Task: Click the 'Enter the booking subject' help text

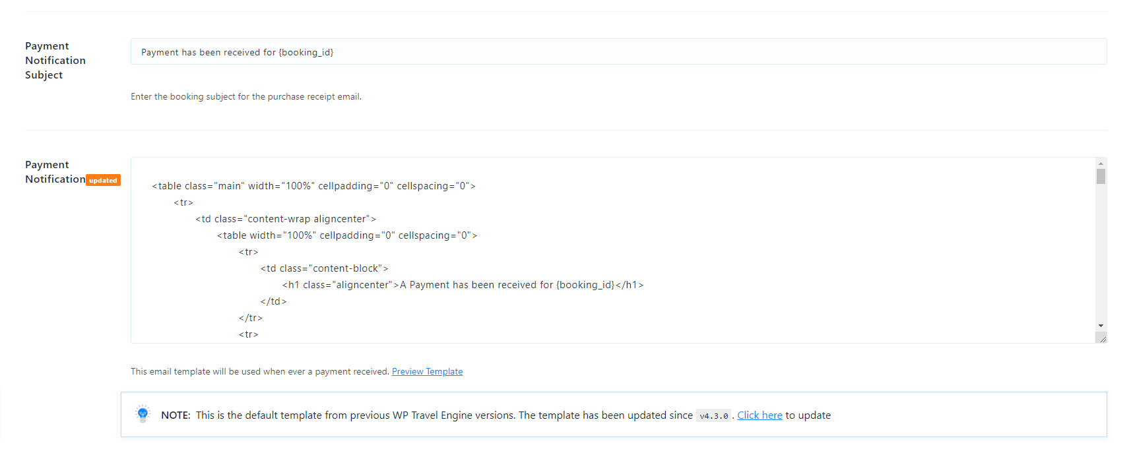Action: pos(246,96)
